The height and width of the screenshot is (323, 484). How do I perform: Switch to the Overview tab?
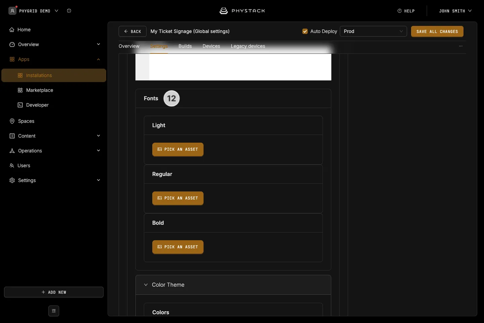[129, 46]
